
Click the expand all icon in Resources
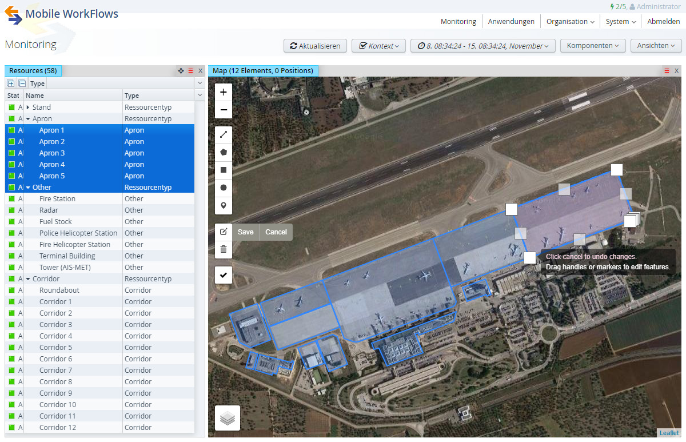pyautogui.click(x=11, y=83)
